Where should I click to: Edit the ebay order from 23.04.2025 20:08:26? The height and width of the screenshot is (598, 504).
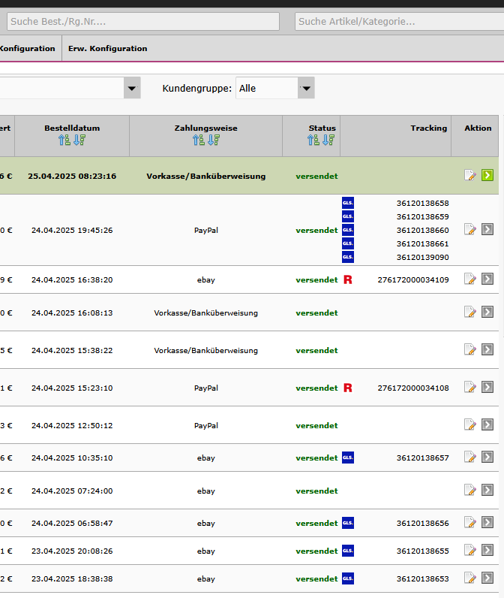coord(470,551)
